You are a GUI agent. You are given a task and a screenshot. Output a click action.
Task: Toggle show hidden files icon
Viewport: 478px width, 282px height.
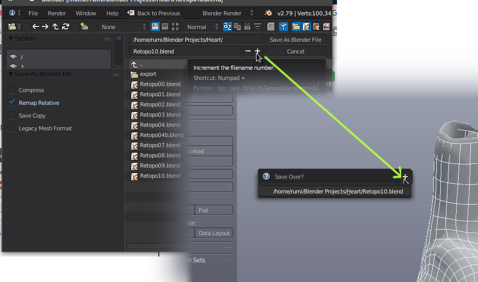pos(271,26)
